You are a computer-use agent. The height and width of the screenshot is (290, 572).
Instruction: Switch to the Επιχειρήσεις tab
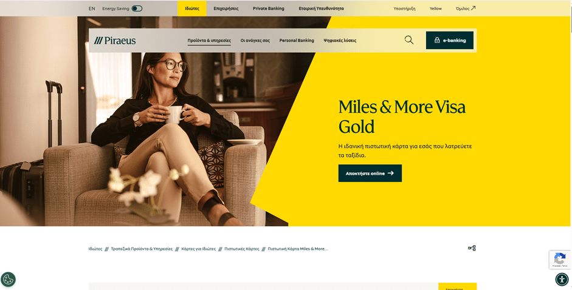pyautogui.click(x=226, y=8)
